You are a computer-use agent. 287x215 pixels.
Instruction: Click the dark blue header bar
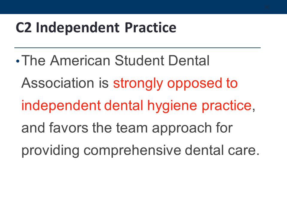click(143, 7)
